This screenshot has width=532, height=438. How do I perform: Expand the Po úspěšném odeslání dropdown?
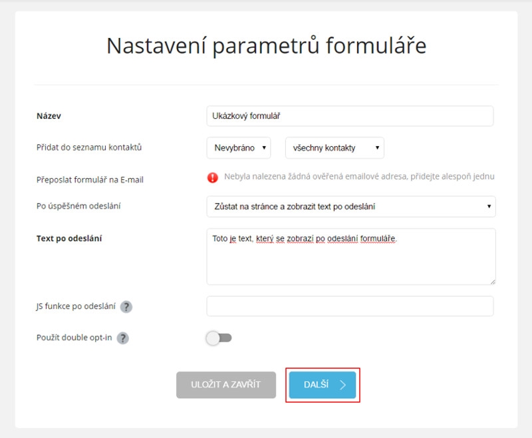[x=351, y=207]
